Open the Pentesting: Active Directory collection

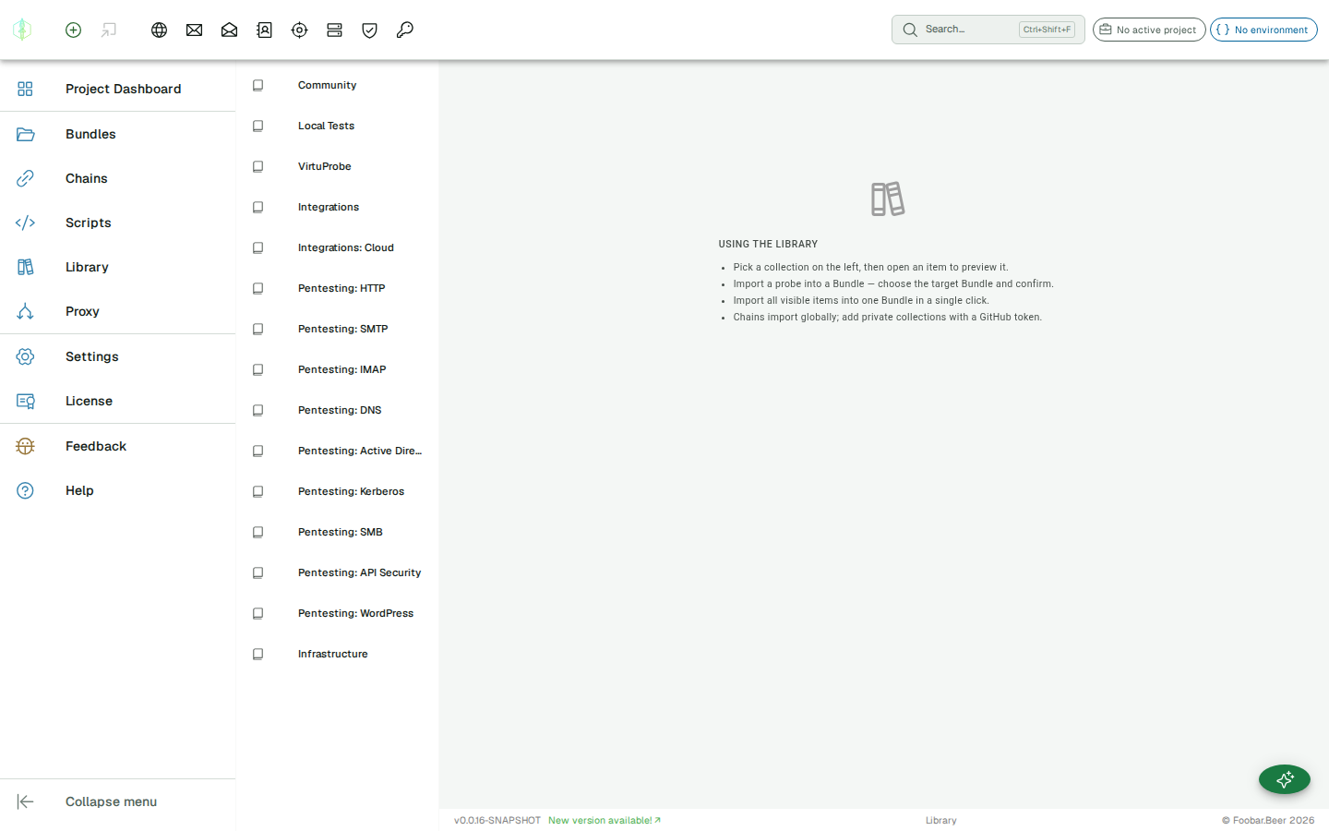tap(337, 451)
